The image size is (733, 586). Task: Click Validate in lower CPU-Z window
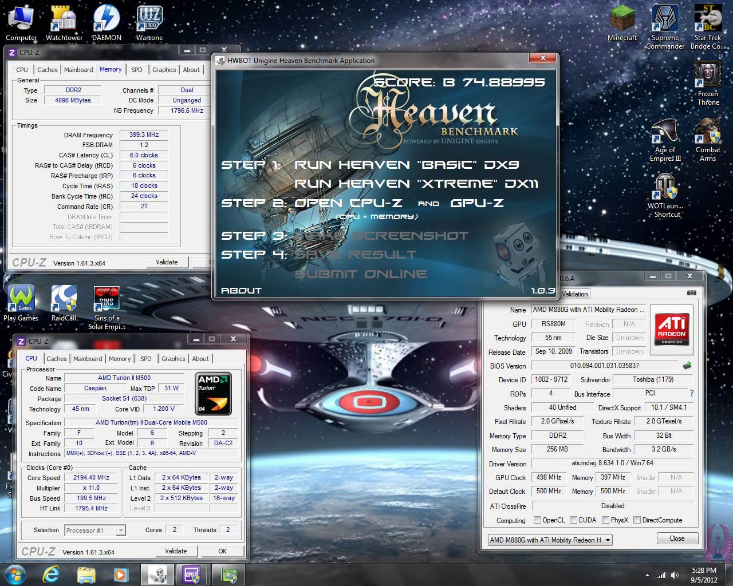(176, 551)
